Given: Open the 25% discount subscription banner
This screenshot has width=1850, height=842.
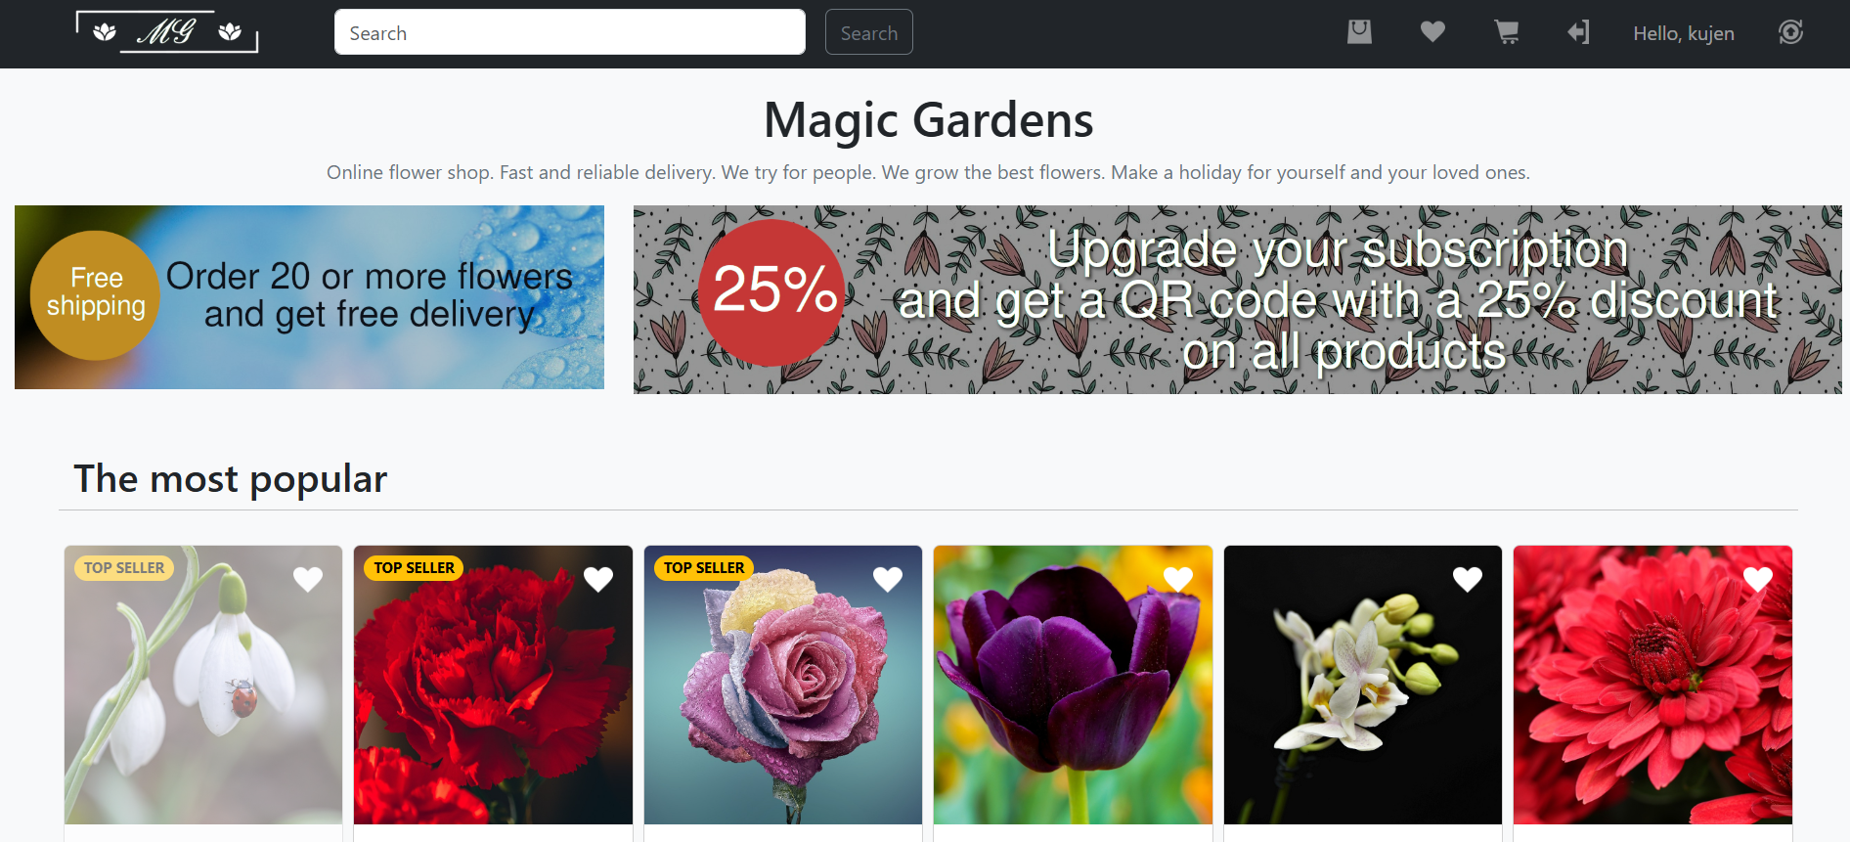Looking at the screenshot, I should (1238, 299).
